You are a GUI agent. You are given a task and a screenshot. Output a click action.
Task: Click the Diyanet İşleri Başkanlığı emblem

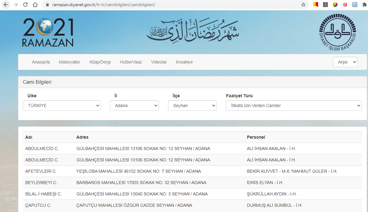pyautogui.click(x=338, y=32)
